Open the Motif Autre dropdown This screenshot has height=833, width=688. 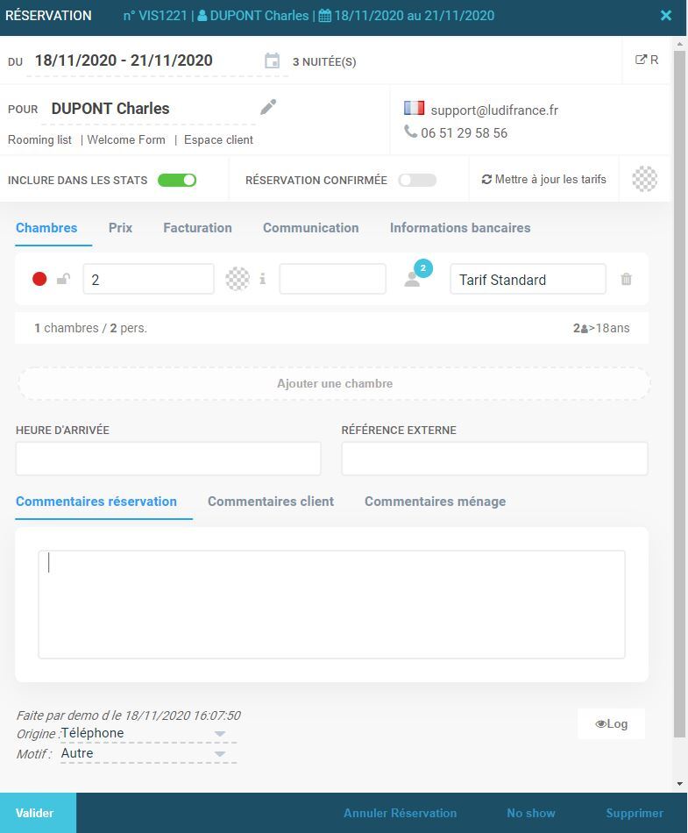[x=148, y=753]
